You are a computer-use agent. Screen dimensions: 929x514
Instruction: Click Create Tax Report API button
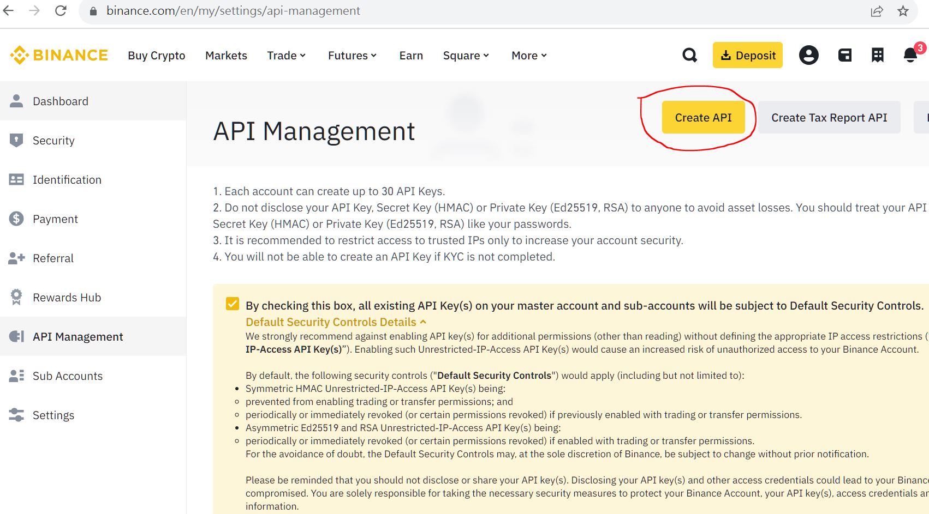click(829, 118)
